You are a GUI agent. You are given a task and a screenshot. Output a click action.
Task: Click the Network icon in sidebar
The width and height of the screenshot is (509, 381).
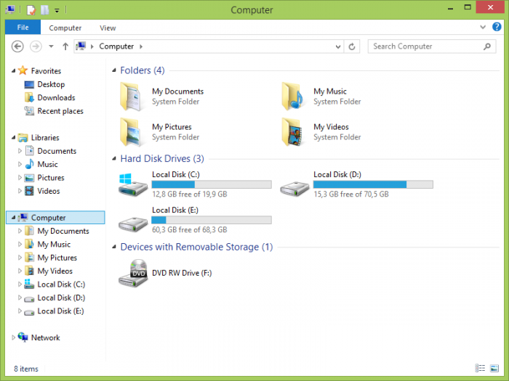[x=23, y=337]
